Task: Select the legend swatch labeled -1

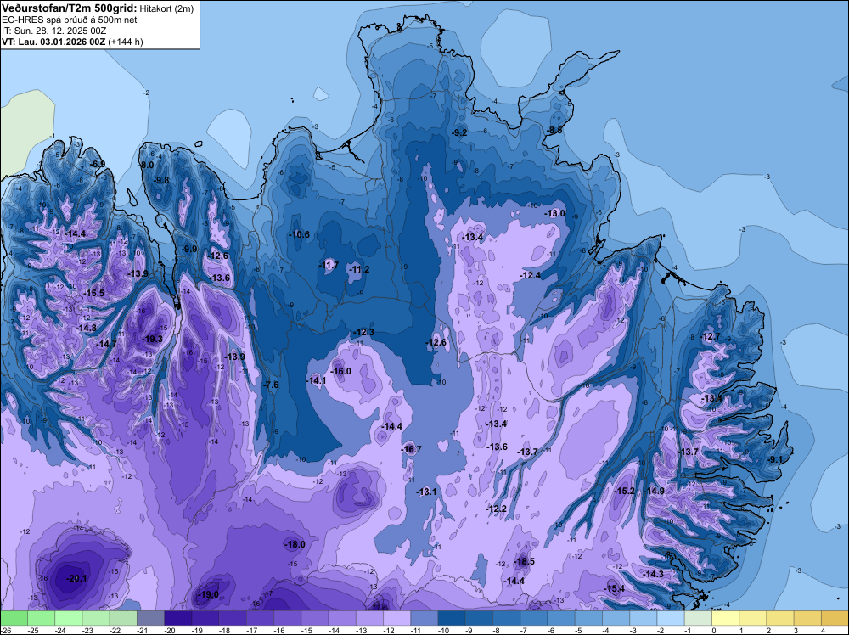Action: coord(698,618)
